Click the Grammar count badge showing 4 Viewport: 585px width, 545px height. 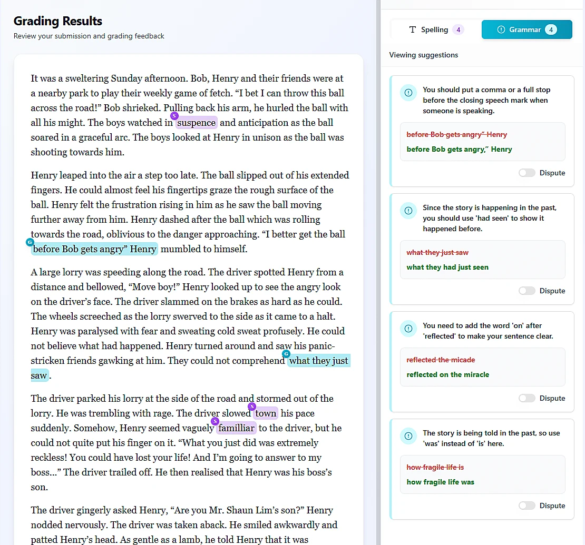coord(551,30)
